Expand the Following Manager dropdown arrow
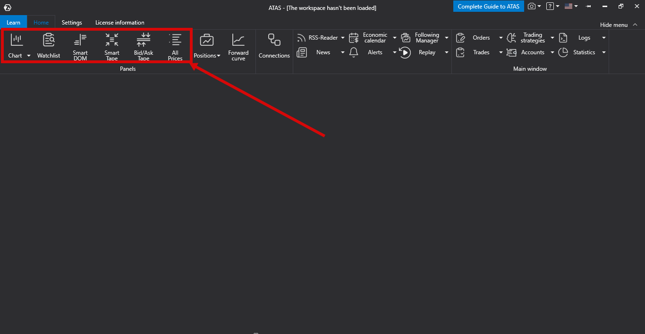The image size is (645, 334). (x=447, y=38)
